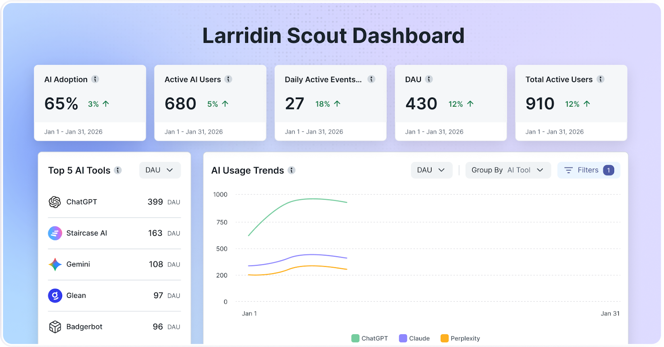Click the green ChatGPT legend color swatch

[x=355, y=338]
